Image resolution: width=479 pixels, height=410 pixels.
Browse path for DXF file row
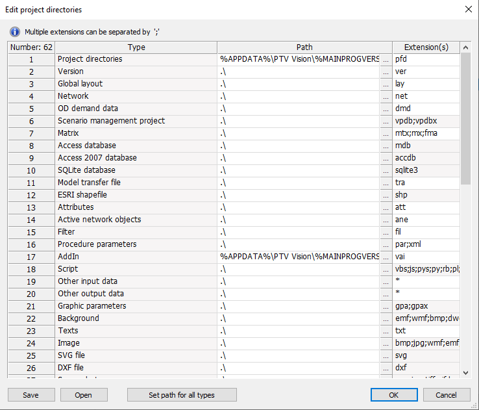(x=386, y=368)
